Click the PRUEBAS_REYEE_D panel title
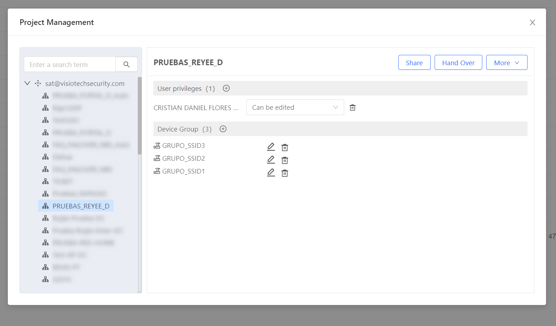The image size is (556, 326). click(x=188, y=62)
